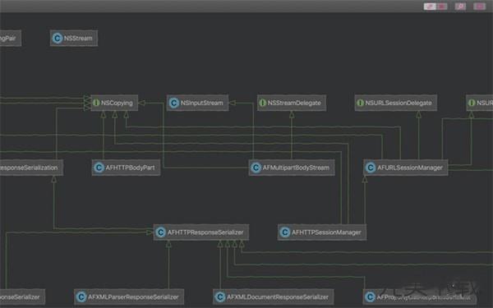This screenshot has width=493, height=308.
Task: Select the highlighted white segment button in the top toolbar
Action: (430, 7)
